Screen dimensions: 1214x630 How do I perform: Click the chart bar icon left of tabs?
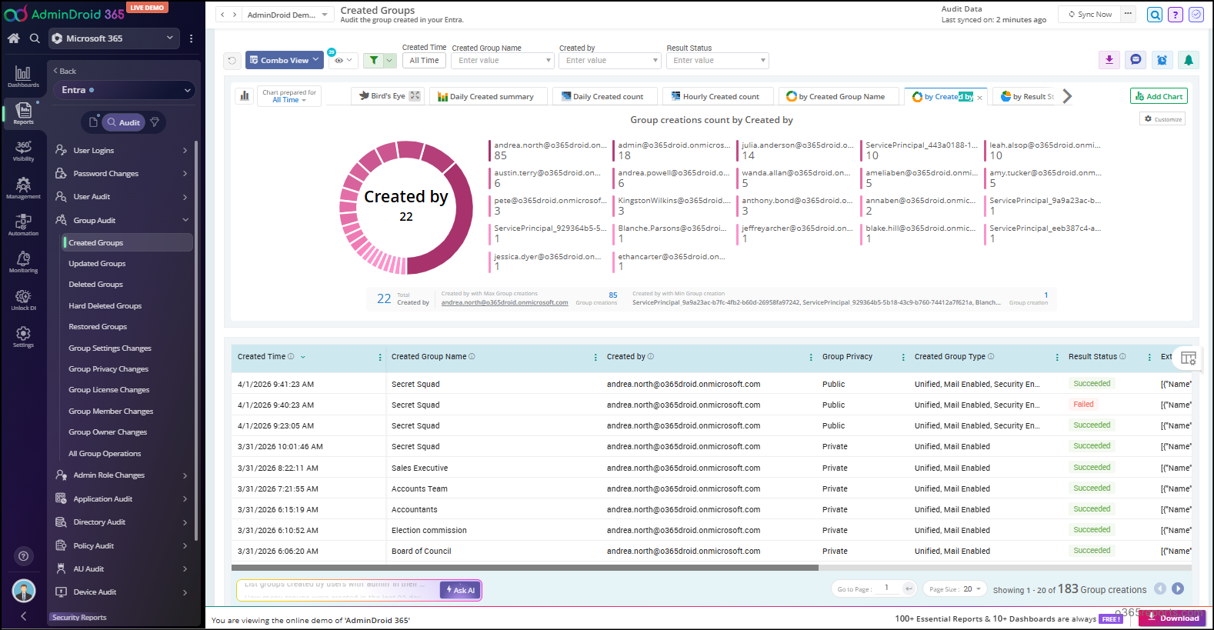coord(245,95)
